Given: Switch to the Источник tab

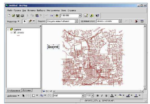Looking at the screenshot, I should pyautogui.click(x=27, y=90).
